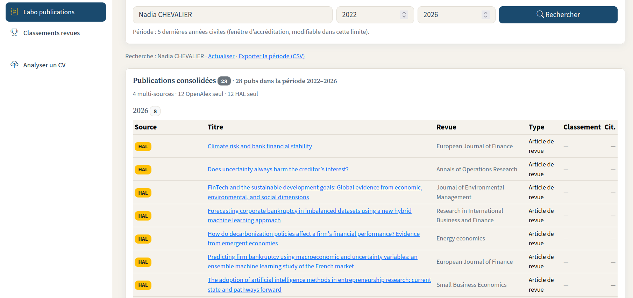Screen dimensions: 633x298
Task: Click the Revue column header
Action: [x=446, y=127]
